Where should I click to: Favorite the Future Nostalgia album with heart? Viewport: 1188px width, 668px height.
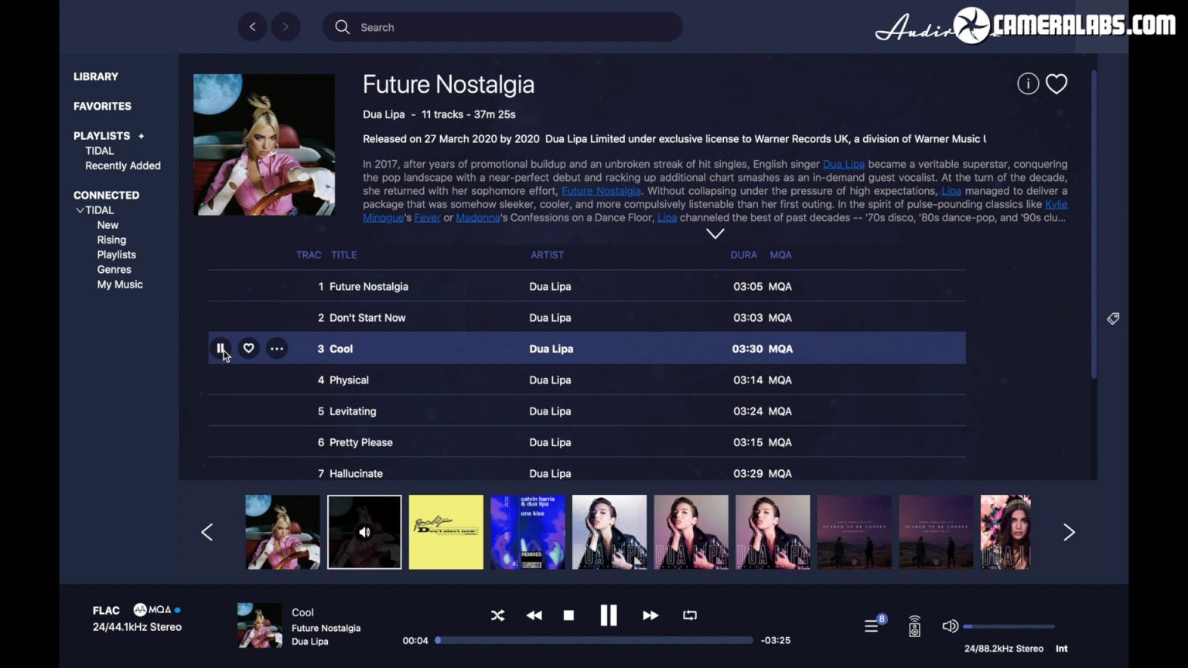(x=1057, y=83)
